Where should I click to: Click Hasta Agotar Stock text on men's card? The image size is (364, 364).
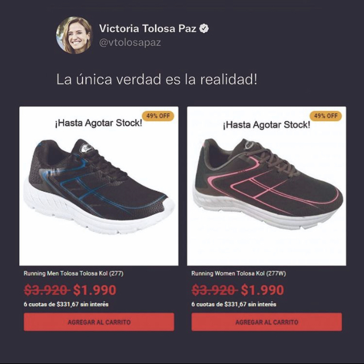click(98, 123)
